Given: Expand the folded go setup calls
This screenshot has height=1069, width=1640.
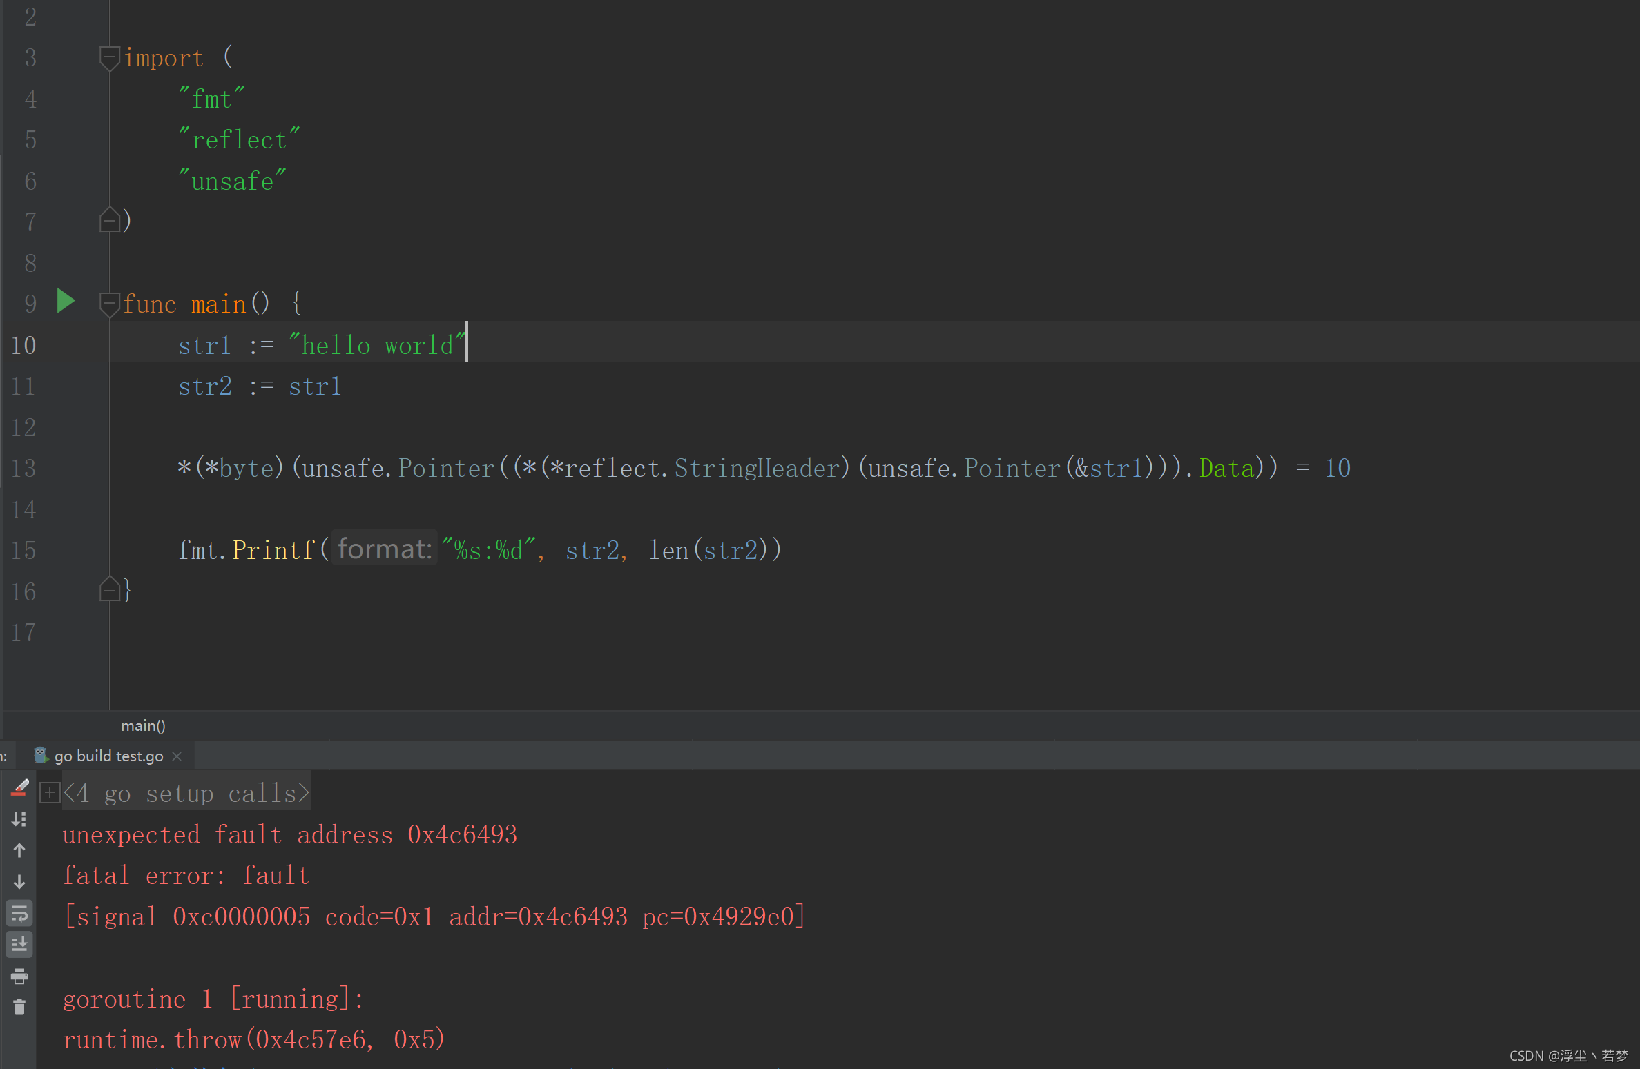Looking at the screenshot, I should [50, 793].
